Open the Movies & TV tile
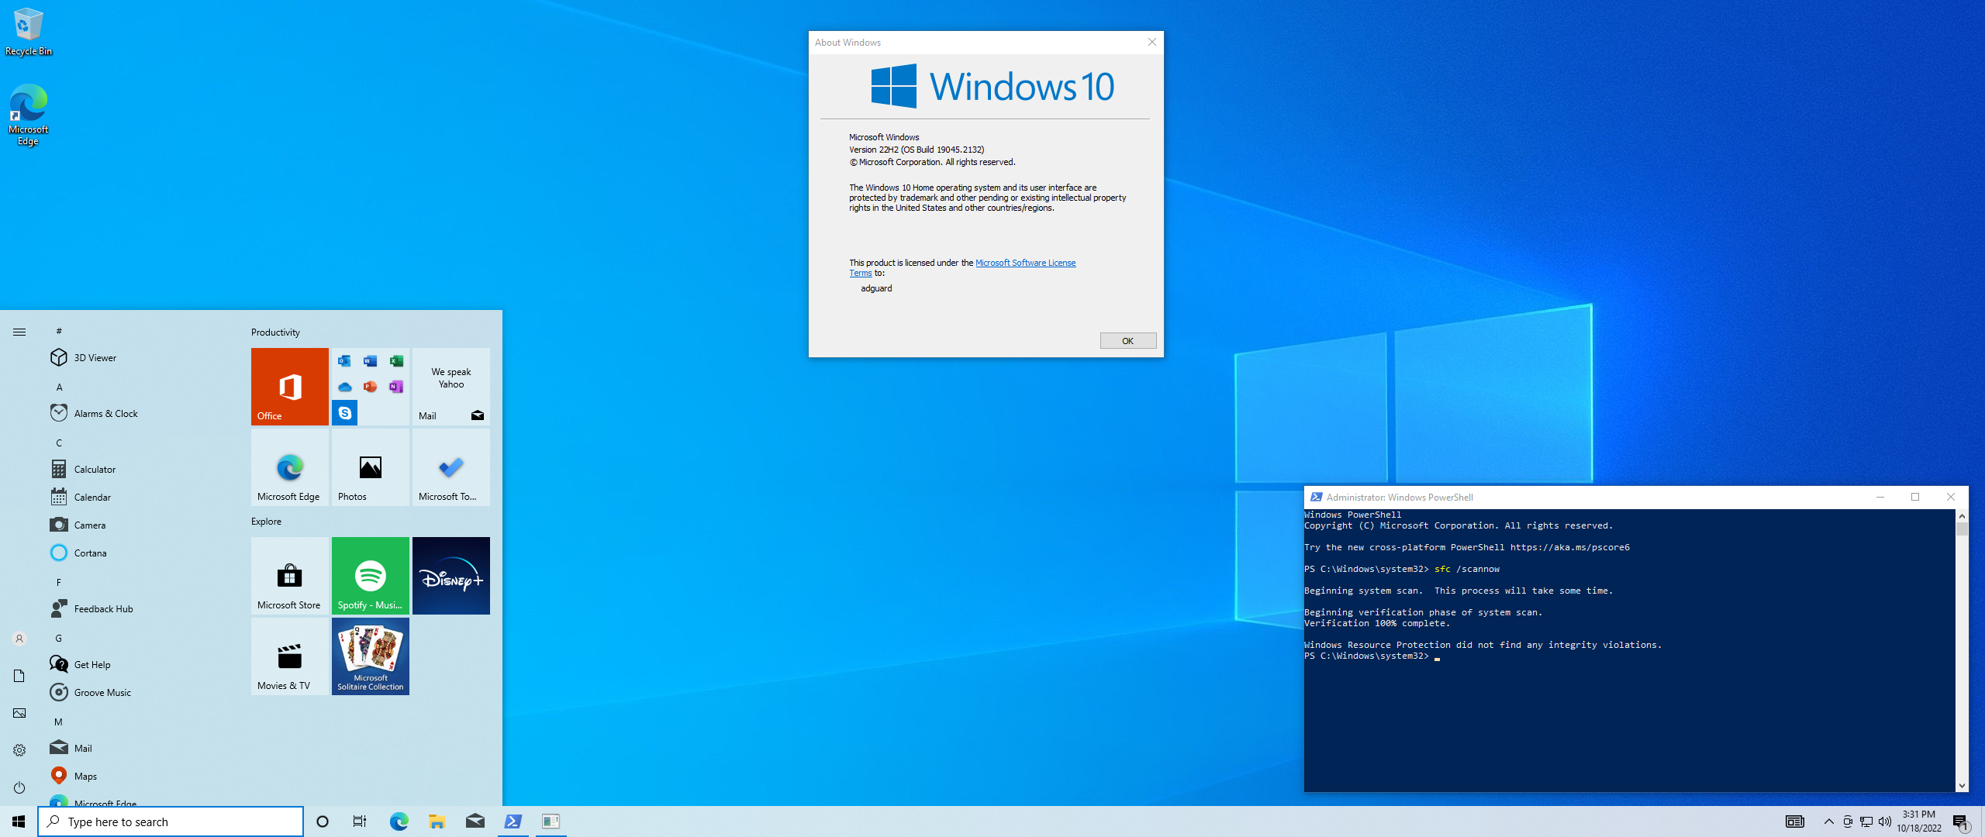The image size is (1985, 837). (290, 656)
